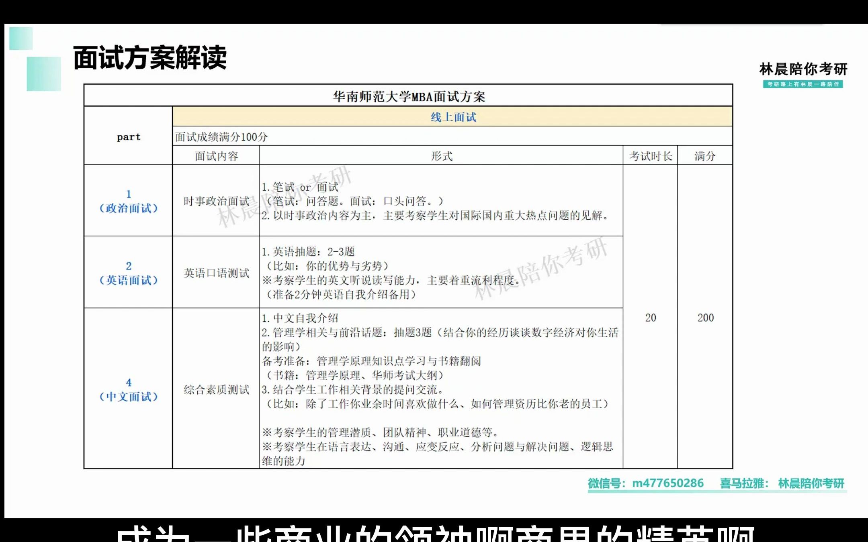Screen dimensions: 868x542
Task: Click the 200 total score cell
Action: (706, 318)
